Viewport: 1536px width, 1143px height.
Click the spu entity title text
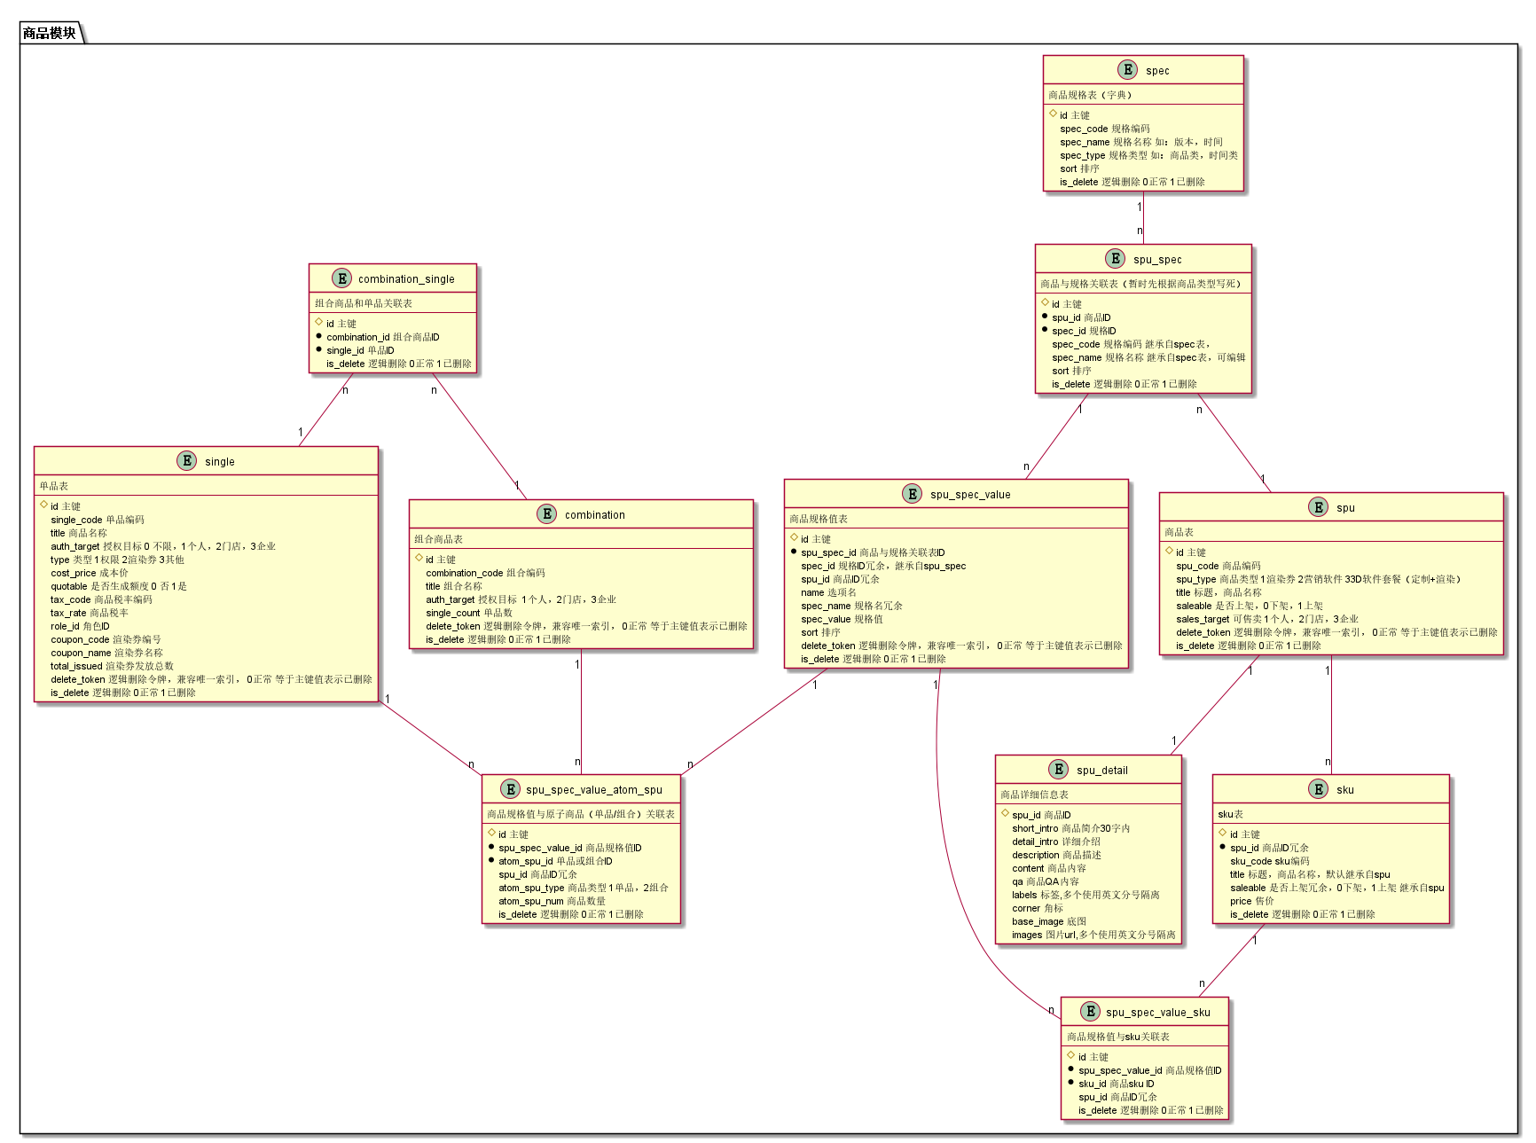coord(1345,507)
